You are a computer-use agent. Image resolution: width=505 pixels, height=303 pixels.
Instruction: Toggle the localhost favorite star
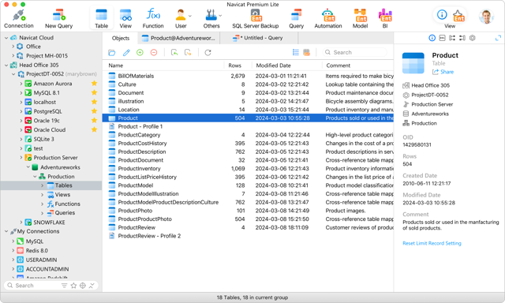pos(94,102)
